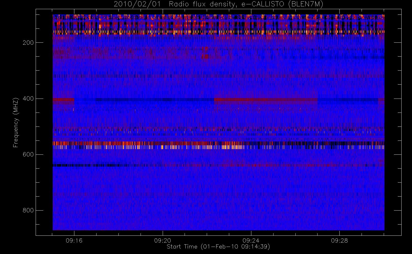Click the 09:28 time tick label
The width and height of the screenshot is (412, 254).
(339, 241)
